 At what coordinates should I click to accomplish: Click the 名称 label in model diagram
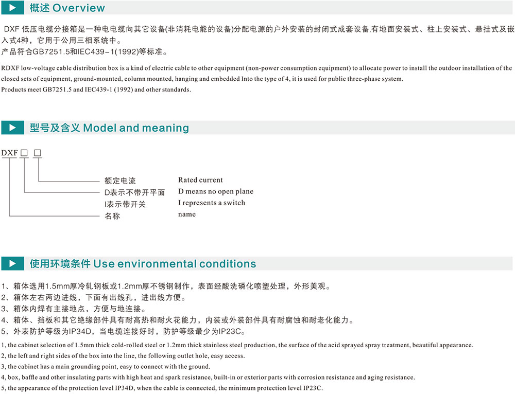pyautogui.click(x=112, y=216)
